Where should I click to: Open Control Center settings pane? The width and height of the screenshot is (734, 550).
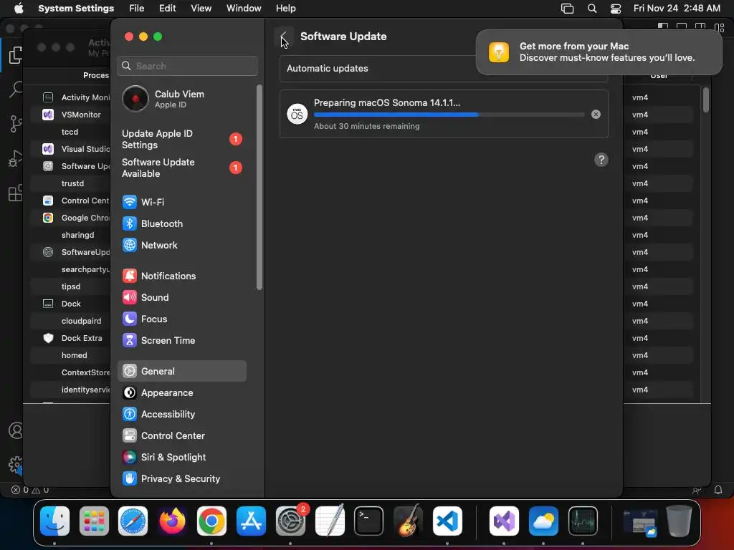click(181, 436)
